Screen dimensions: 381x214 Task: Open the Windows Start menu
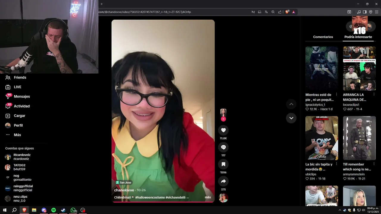(x=5, y=210)
